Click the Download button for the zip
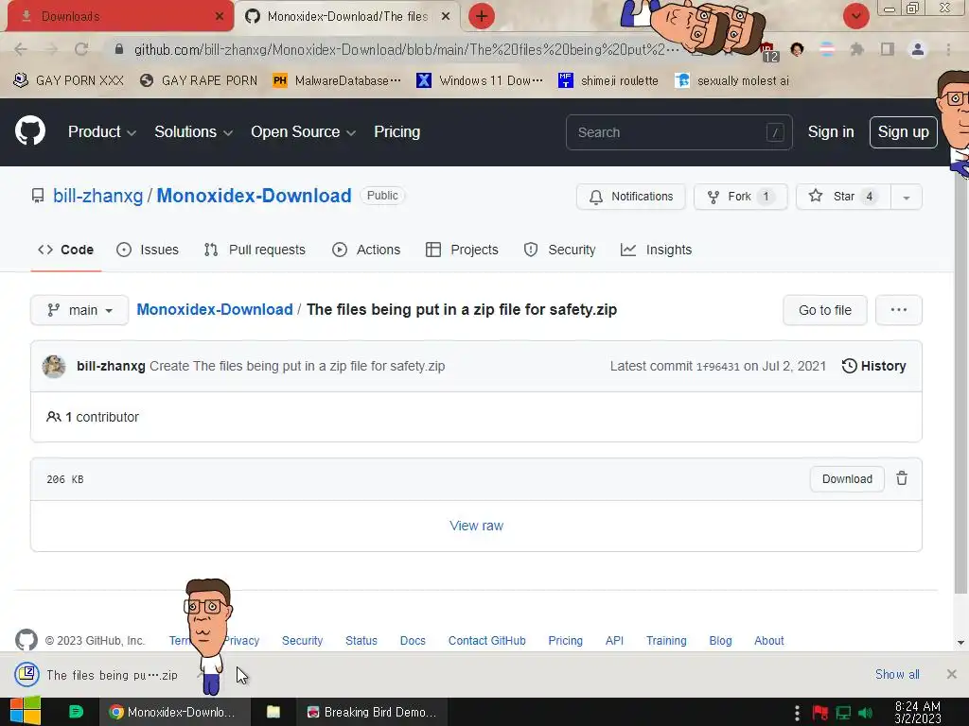Screen dimensions: 969x726 (x=847, y=479)
